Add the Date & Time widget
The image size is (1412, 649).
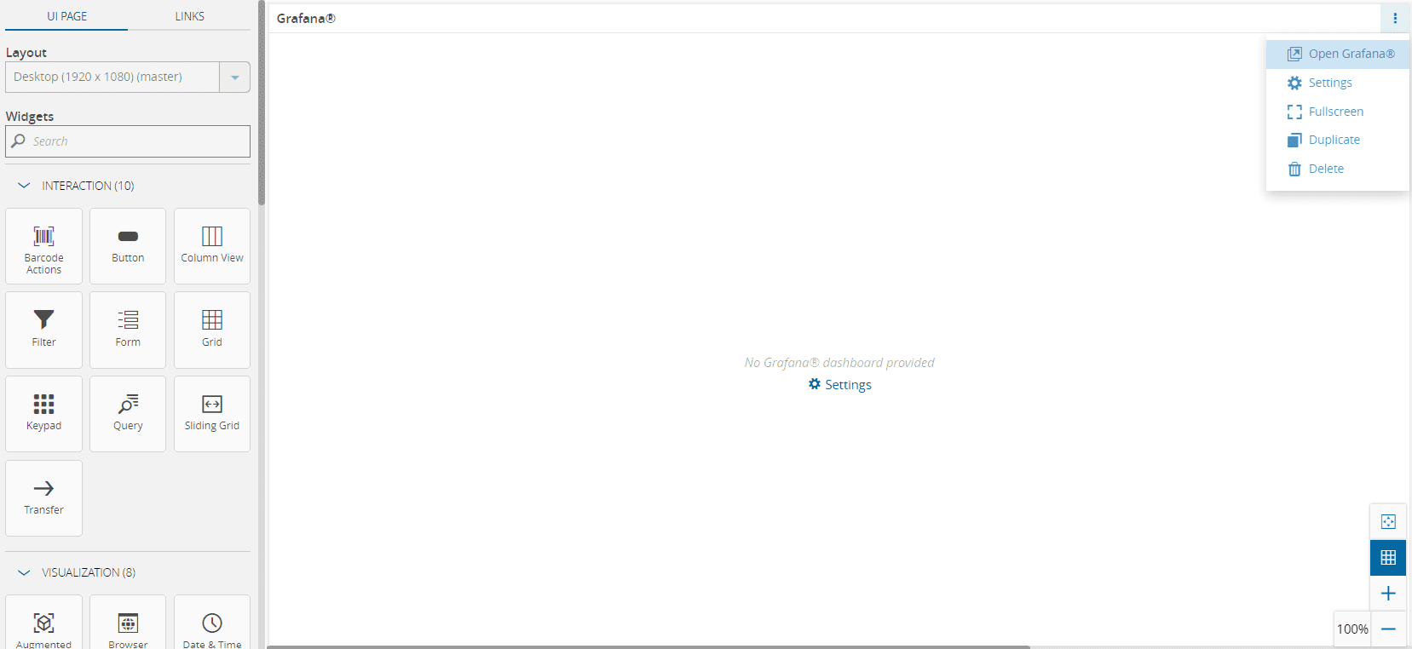tap(212, 623)
